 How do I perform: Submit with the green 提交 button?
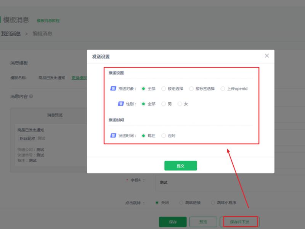pyautogui.click(x=180, y=166)
